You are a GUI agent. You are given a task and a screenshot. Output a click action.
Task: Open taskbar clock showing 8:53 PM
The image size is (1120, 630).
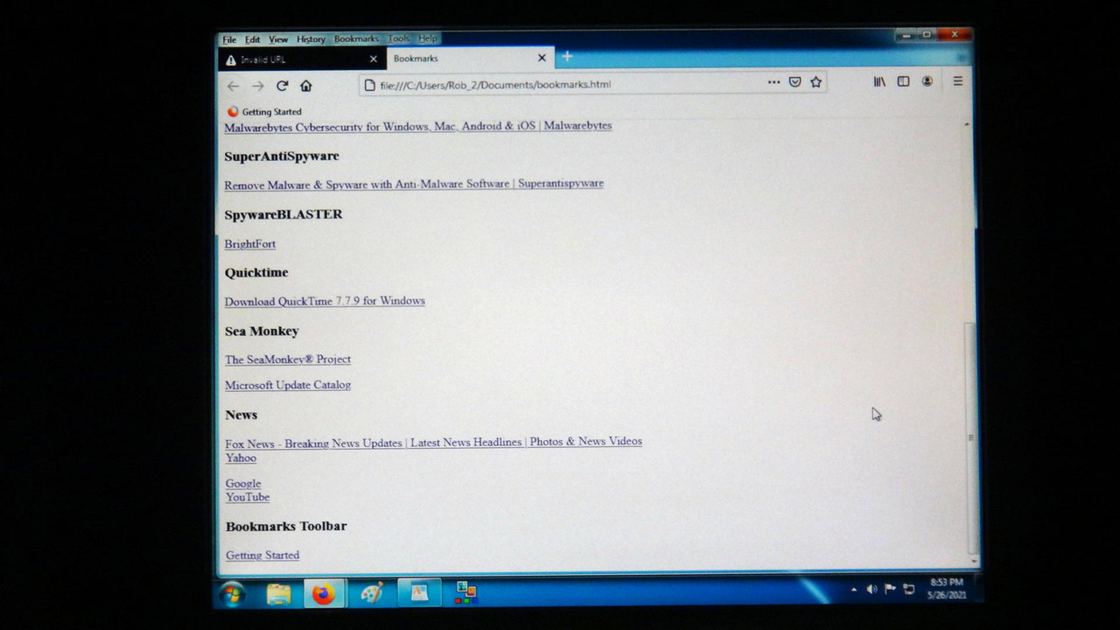[x=946, y=588]
